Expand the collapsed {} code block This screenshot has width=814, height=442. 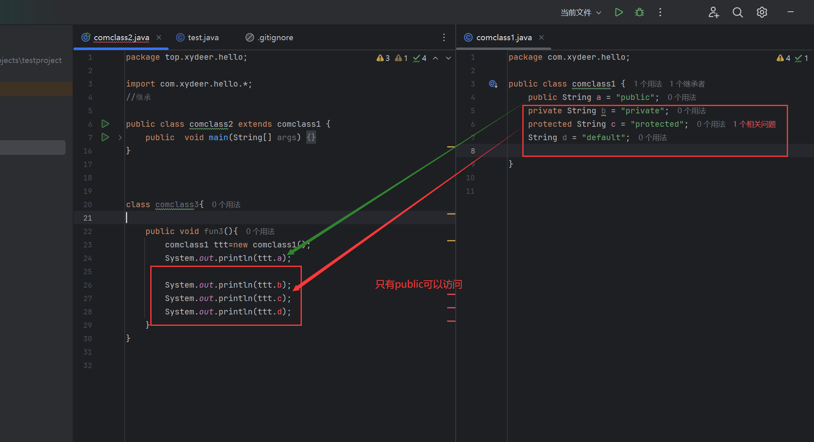tap(311, 137)
